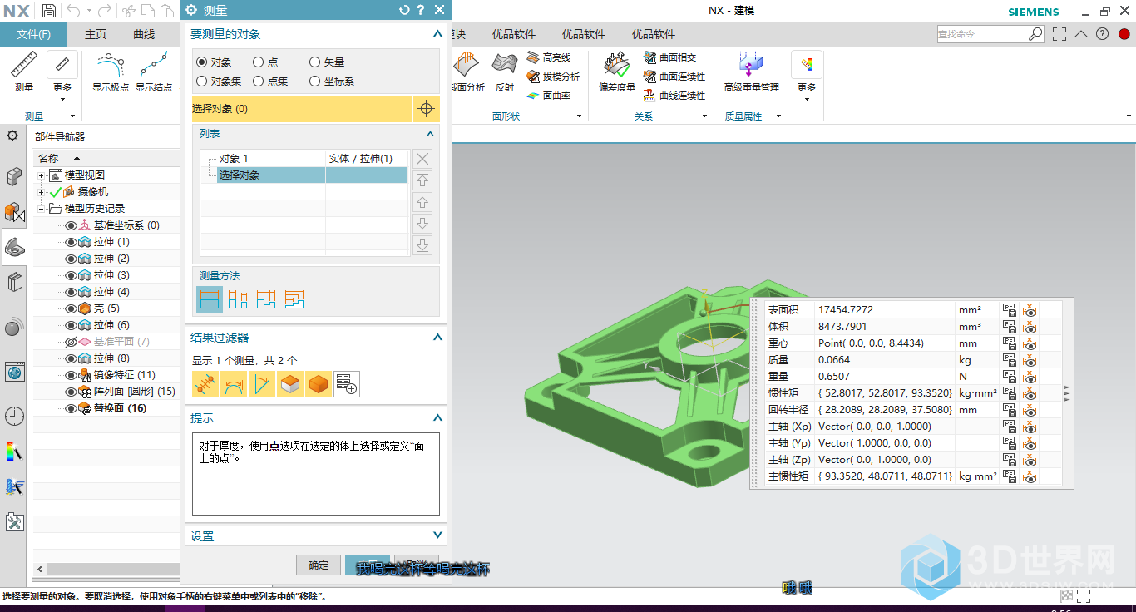Image resolution: width=1136 pixels, height=612 pixels.
Task: Click the reset icon in 测量 dialog title
Action: [405, 10]
